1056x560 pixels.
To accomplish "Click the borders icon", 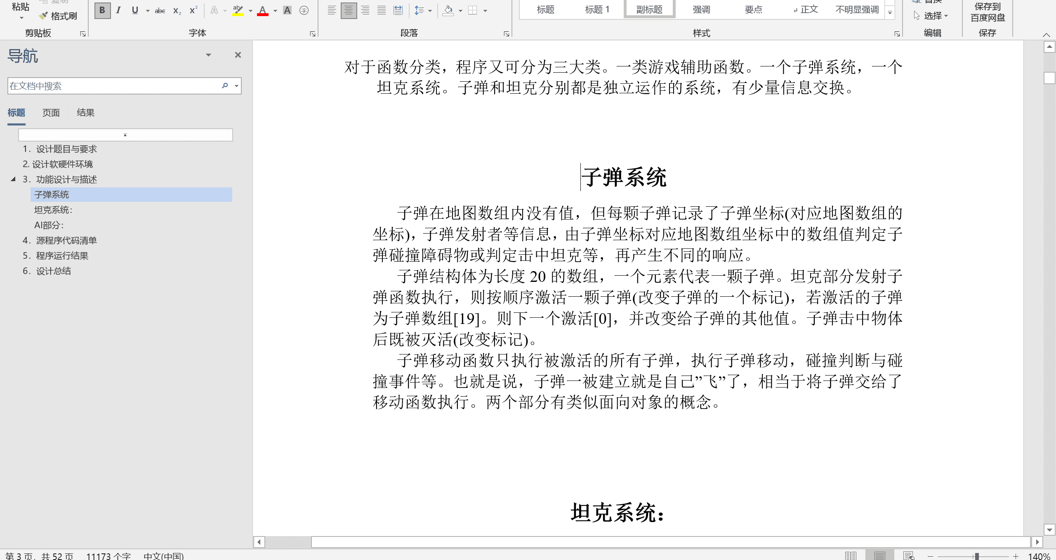I will (x=473, y=10).
